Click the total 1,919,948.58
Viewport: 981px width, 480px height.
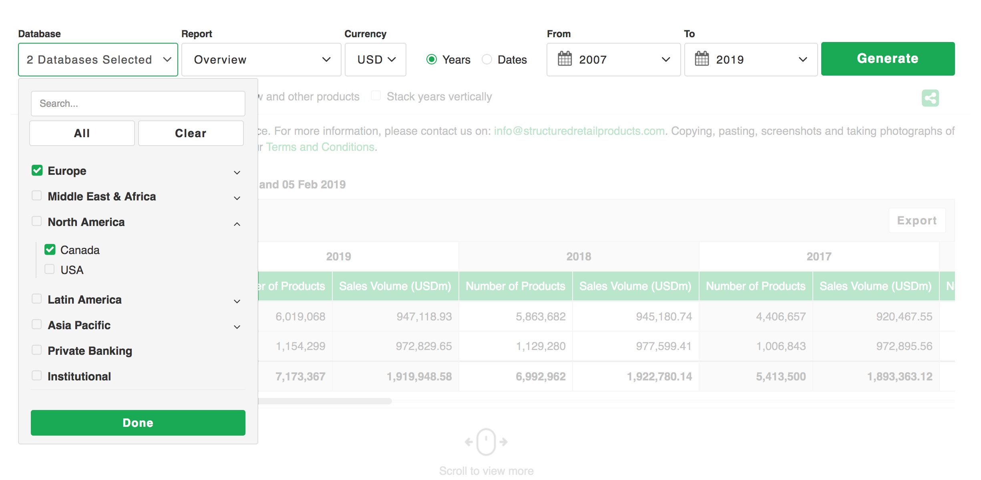(x=419, y=376)
